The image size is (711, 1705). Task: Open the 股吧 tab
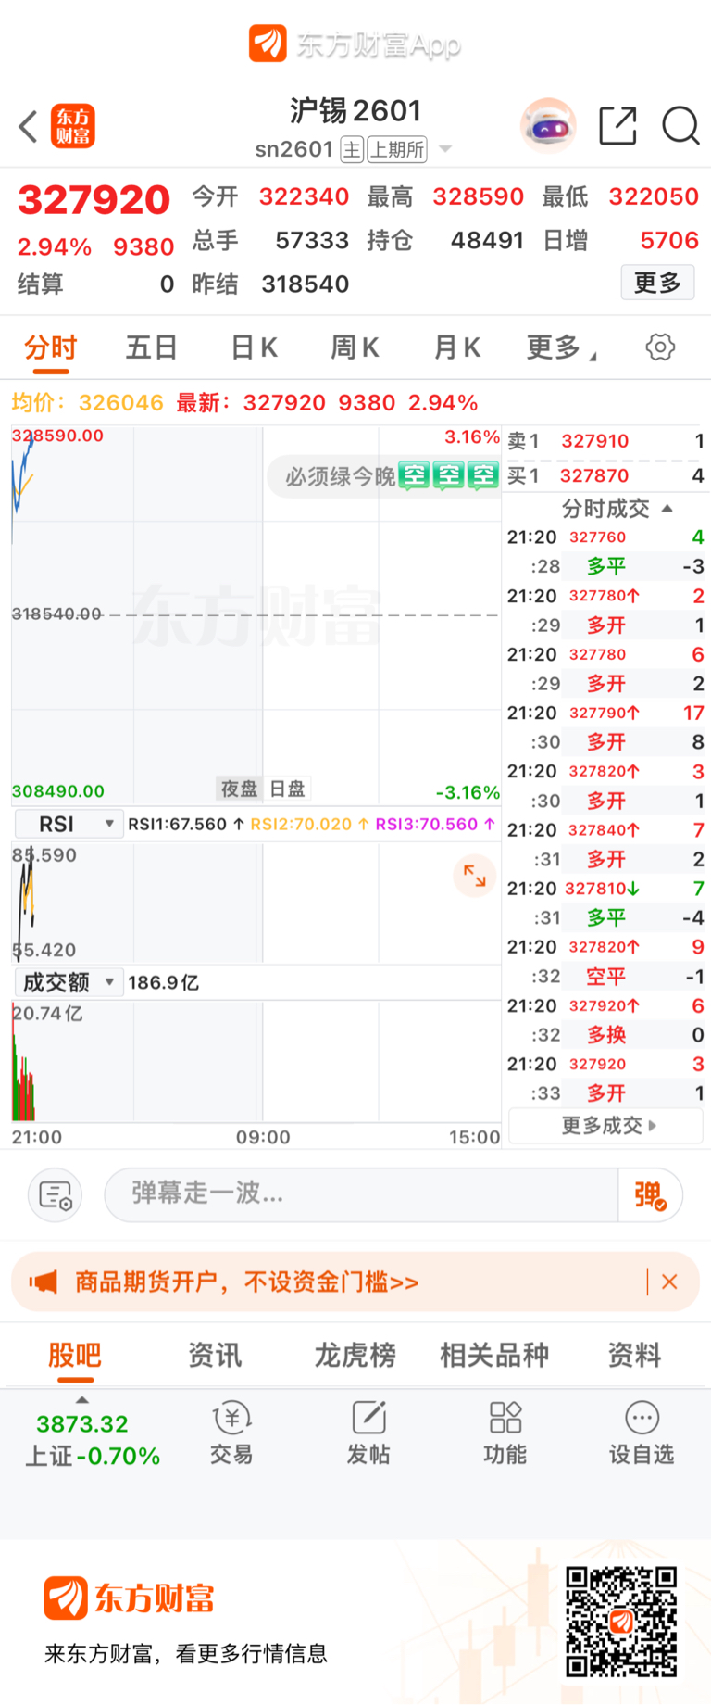click(75, 1355)
